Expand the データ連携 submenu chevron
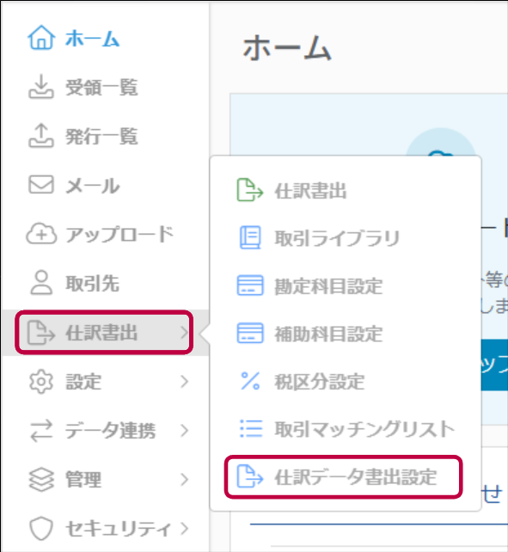This screenshot has width=508, height=552. click(184, 430)
